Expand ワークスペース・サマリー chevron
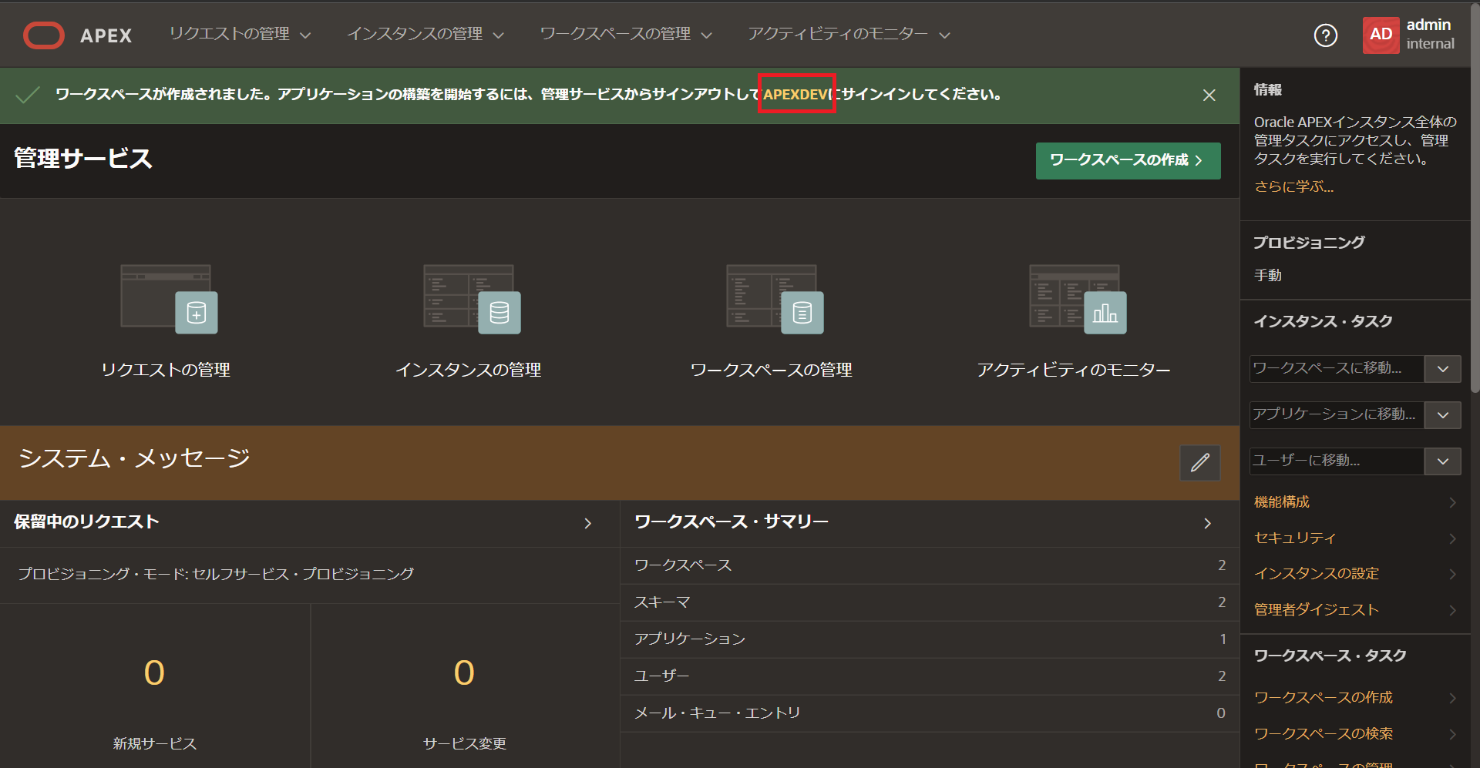This screenshot has height=768, width=1480. point(1207,523)
